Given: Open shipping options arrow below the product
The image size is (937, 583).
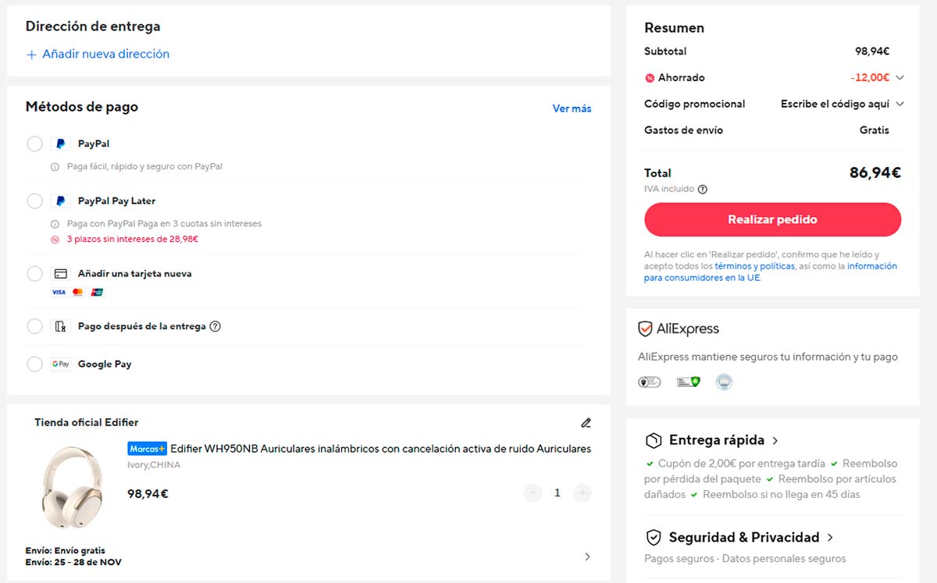Looking at the screenshot, I should 587,556.
